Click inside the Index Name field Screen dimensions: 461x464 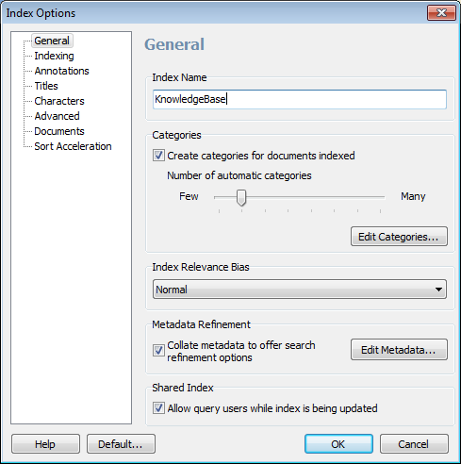point(300,99)
